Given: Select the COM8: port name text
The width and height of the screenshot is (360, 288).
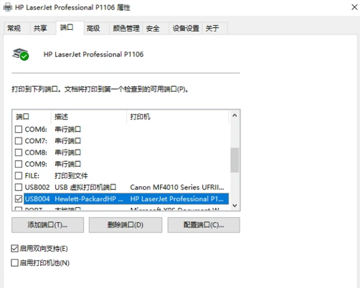Looking at the screenshot, I should pos(36,153).
